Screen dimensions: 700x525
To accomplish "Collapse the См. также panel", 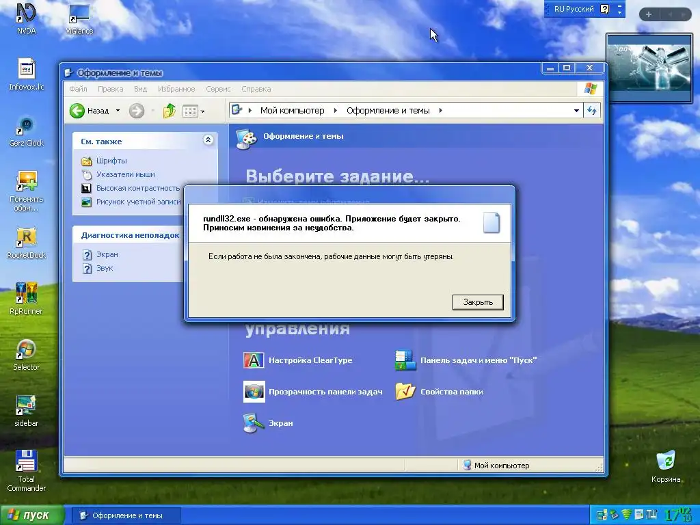I will (208, 140).
